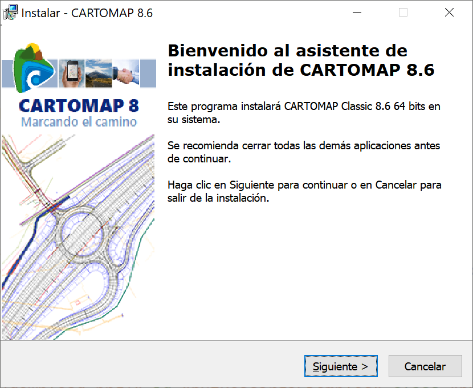Click the 'Instalar - CARTOMAP 8.6' window title

click(87, 13)
